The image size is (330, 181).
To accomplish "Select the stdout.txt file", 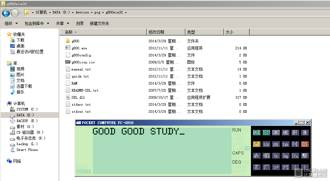I will [x=81, y=111].
